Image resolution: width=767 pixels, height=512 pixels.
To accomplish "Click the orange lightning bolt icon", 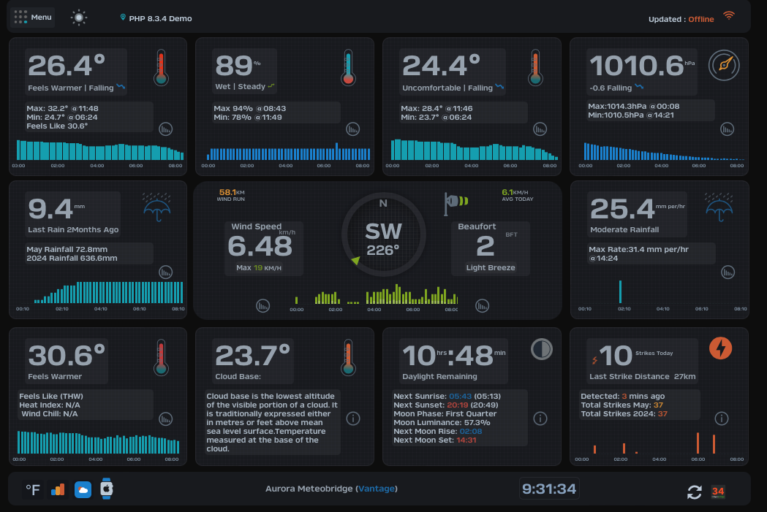I will [720, 349].
